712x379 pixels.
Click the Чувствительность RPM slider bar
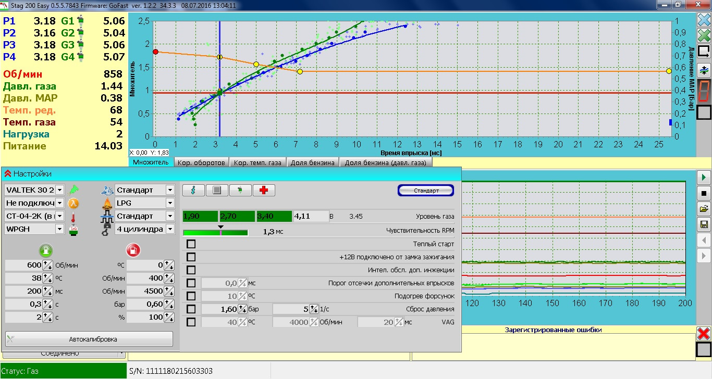215,233
